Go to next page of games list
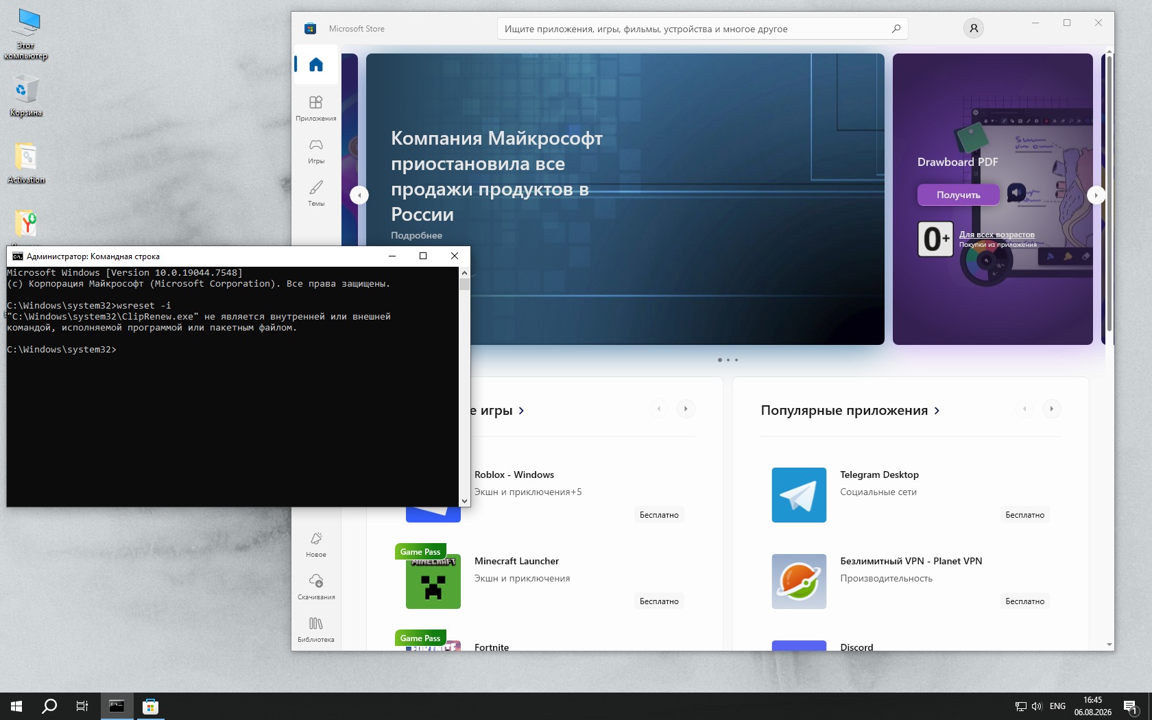Viewport: 1152px width, 720px height. (x=686, y=409)
